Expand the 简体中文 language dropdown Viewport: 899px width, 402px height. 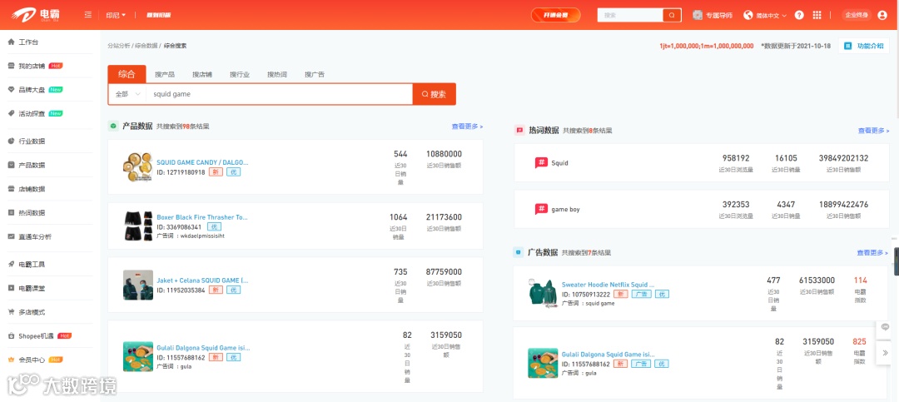tap(771, 16)
